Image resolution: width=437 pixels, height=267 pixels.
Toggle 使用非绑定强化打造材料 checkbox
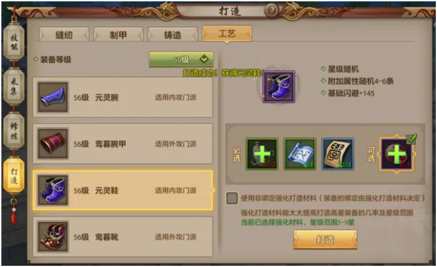pos(232,198)
